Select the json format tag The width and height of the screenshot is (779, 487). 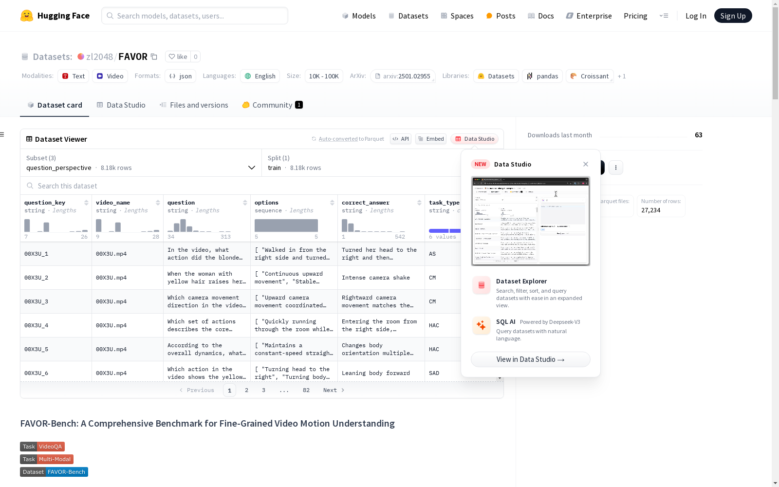[x=180, y=76]
